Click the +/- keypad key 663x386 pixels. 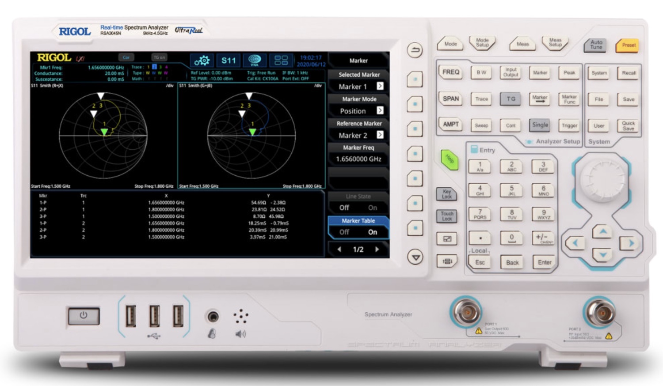[x=543, y=238]
